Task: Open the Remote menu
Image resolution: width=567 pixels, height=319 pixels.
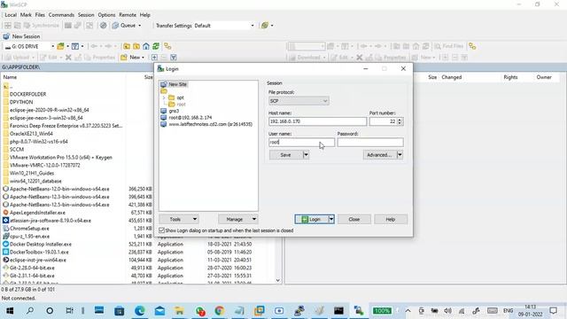Action: point(128,15)
